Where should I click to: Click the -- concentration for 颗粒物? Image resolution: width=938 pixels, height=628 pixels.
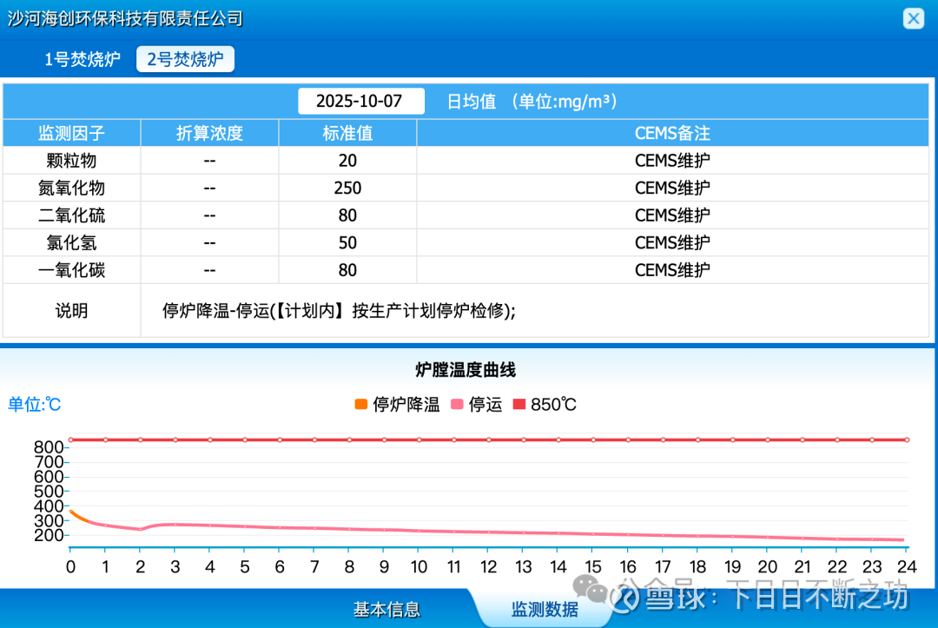pos(209,161)
